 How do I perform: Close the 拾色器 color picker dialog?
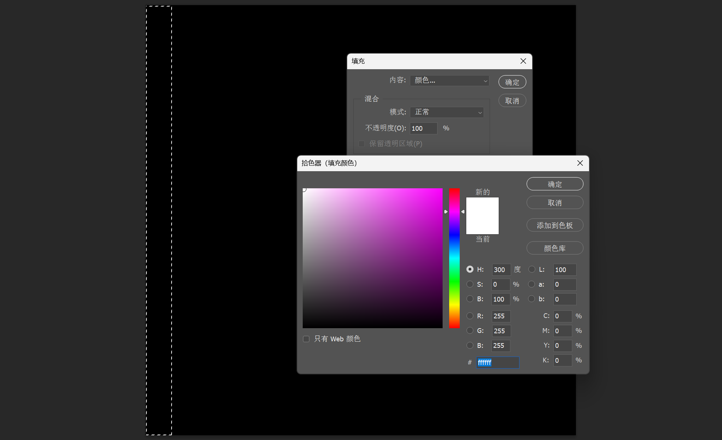click(580, 163)
